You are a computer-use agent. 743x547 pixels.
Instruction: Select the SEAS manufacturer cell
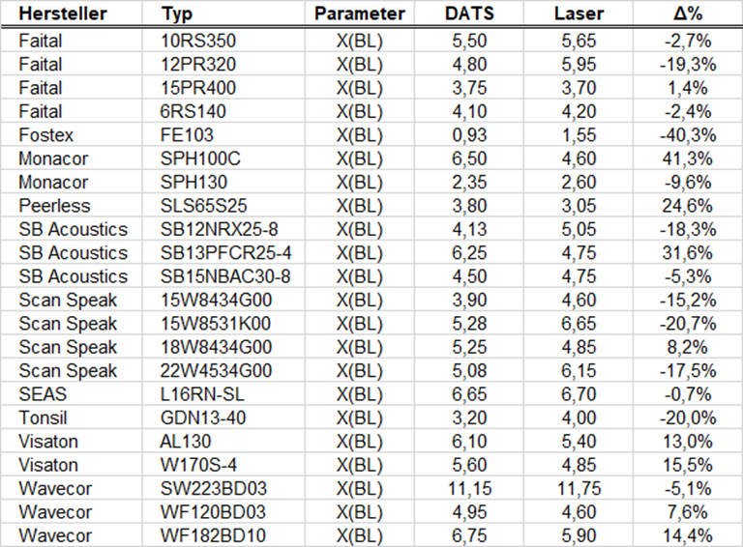[x=43, y=394]
